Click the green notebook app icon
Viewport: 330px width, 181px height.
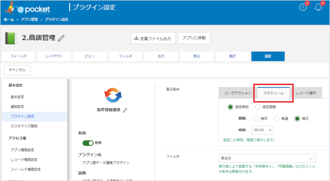pyautogui.click(x=11, y=38)
